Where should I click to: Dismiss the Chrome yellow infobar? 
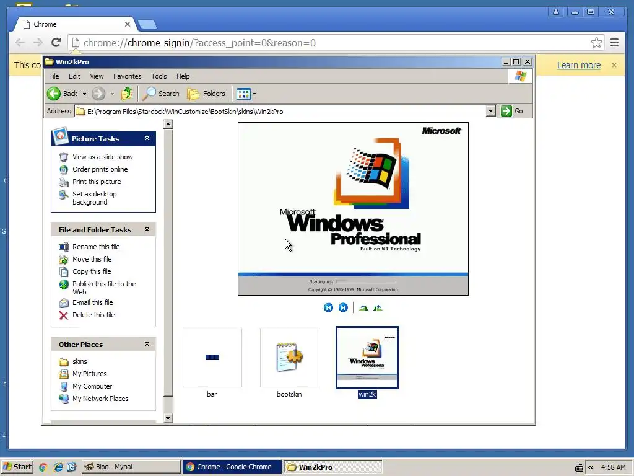point(614,65)
